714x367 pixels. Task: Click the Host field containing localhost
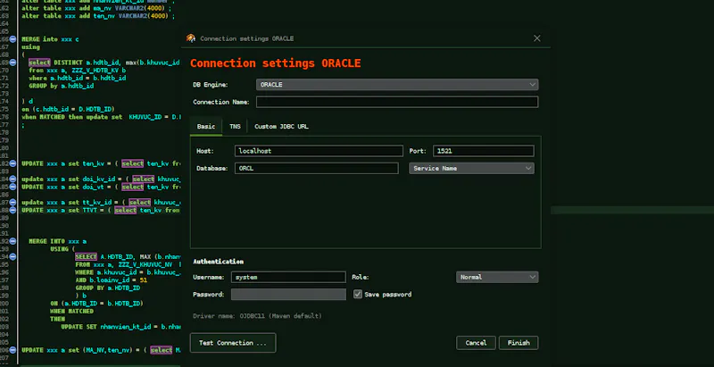[x=319, y=151]
